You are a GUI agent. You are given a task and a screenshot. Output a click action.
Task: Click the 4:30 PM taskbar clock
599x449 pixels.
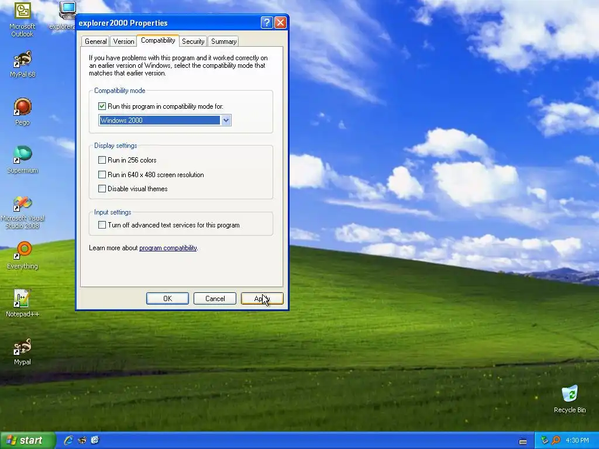pyautogui.click(x=577, y=441)
